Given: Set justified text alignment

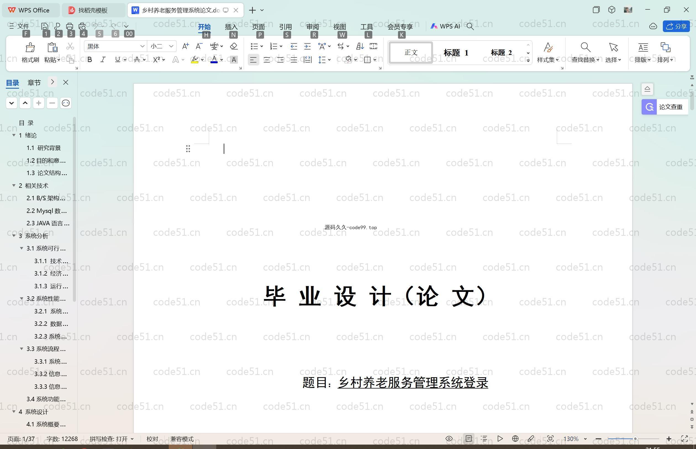Looking at the screenshot, I should (x=294, y=60).
